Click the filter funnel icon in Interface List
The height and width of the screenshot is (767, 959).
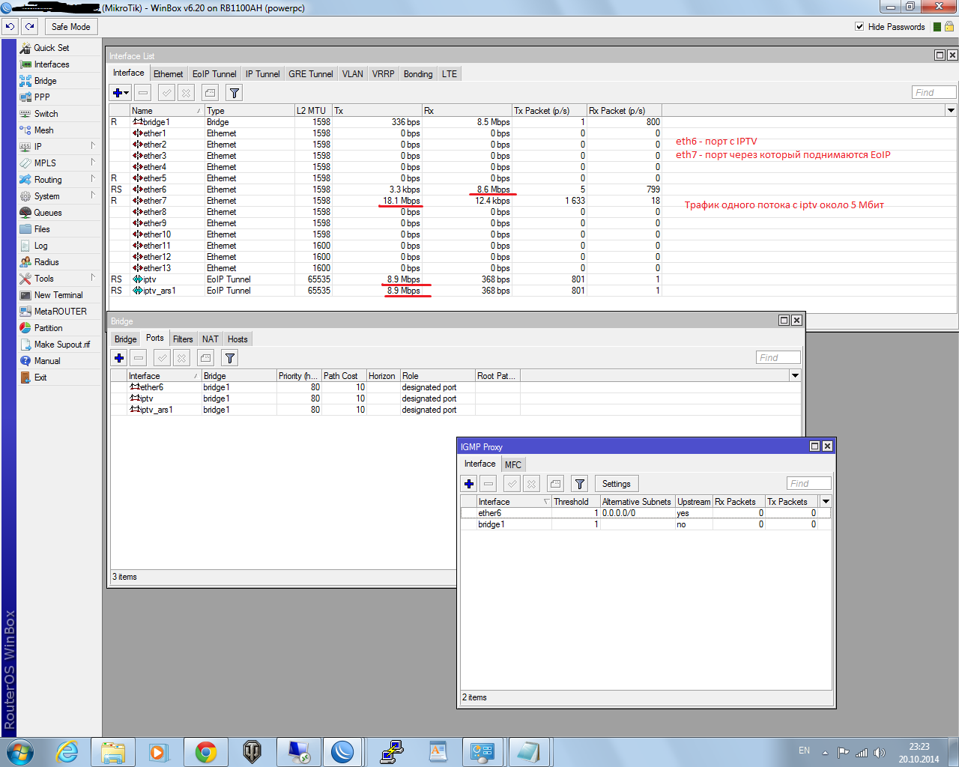pos(235,93)
